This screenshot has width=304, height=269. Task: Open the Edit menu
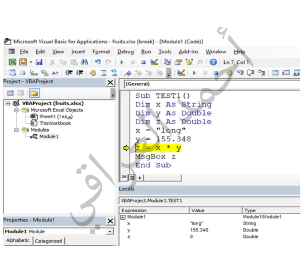point(40,51)
